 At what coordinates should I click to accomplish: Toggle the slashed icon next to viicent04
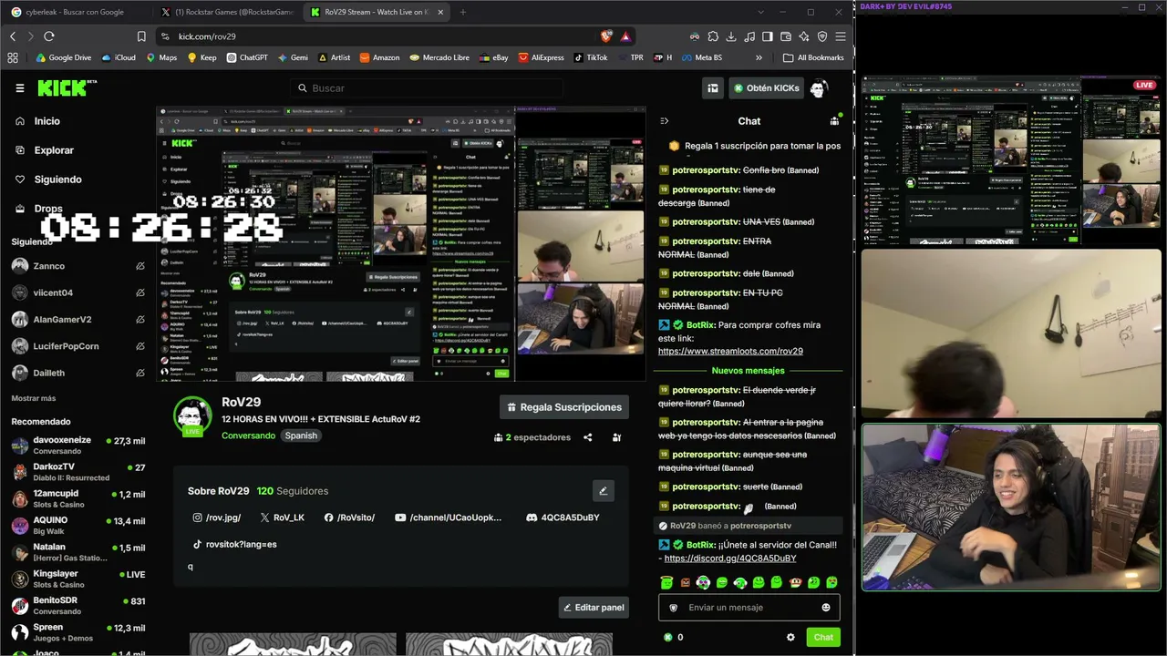pos(140,293)
